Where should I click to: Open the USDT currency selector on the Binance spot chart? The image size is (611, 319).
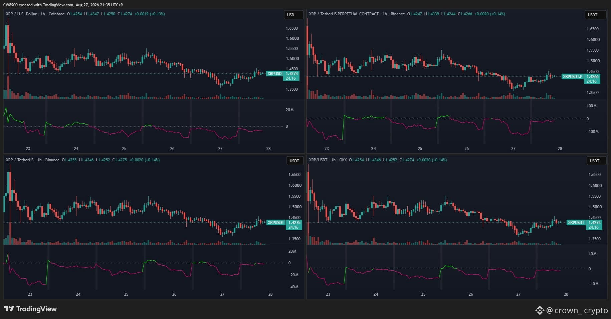(294, 161)
